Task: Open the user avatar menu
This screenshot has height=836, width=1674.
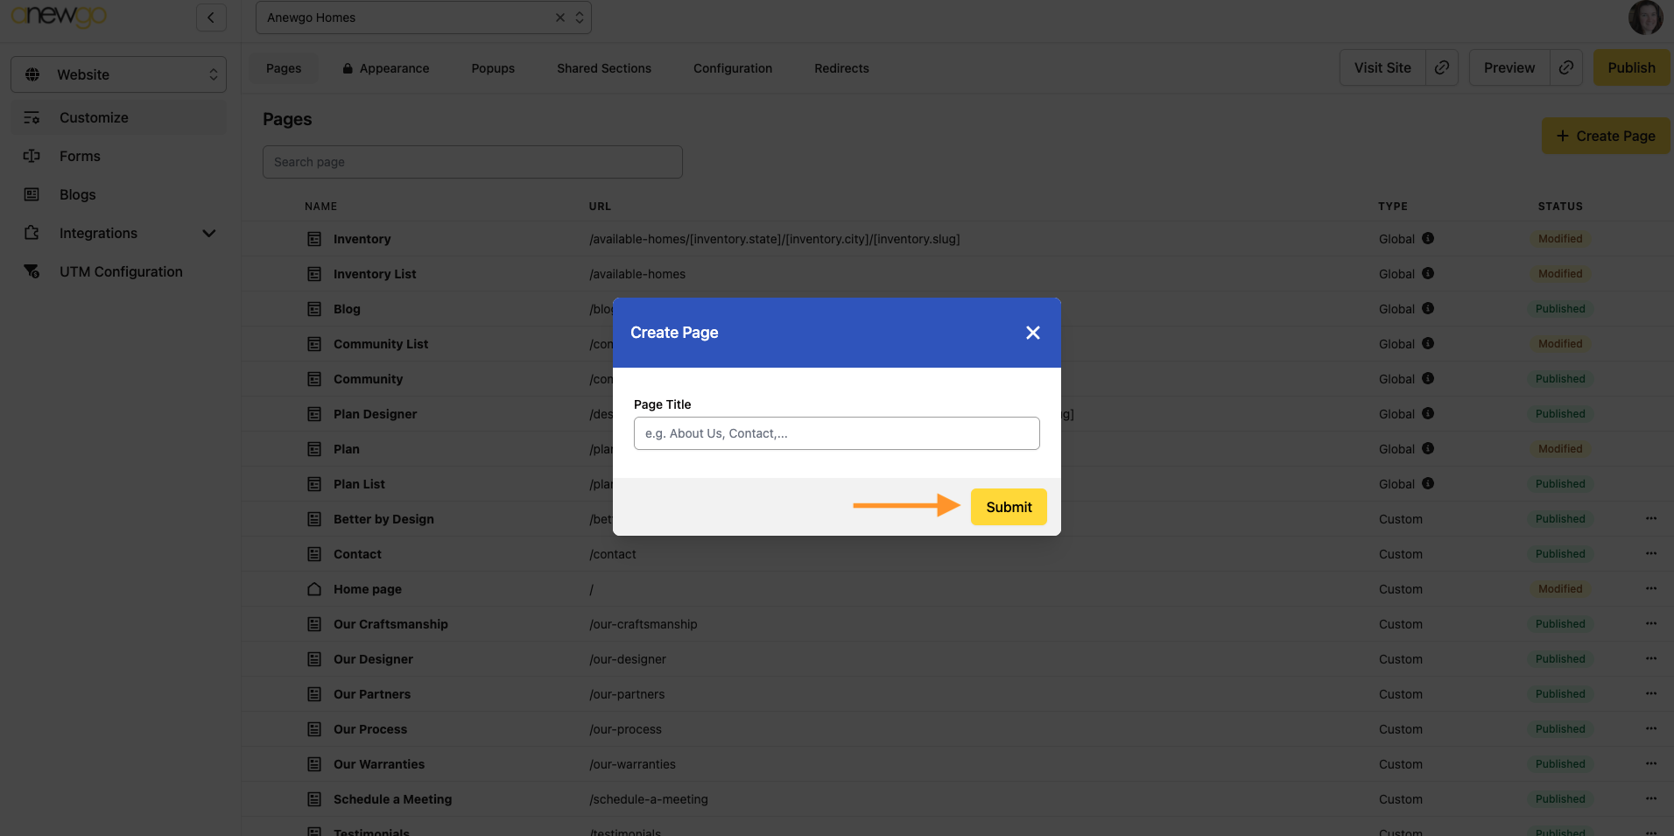Action: (1645, 18)
